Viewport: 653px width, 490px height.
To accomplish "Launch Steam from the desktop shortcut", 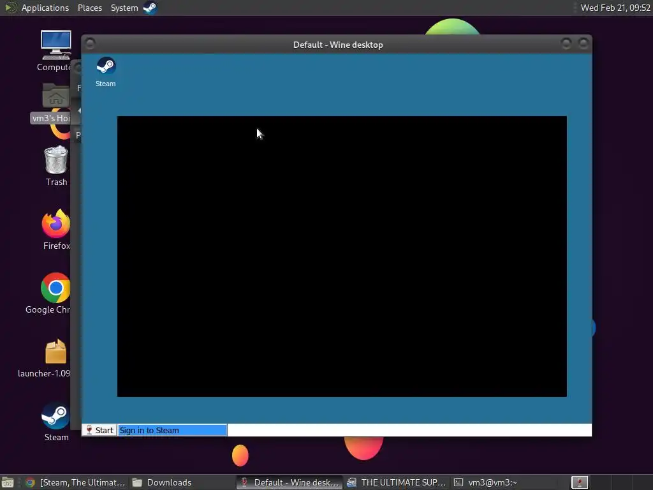I will 56,422.
